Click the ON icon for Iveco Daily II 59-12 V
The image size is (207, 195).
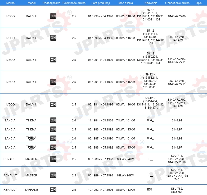53,104
